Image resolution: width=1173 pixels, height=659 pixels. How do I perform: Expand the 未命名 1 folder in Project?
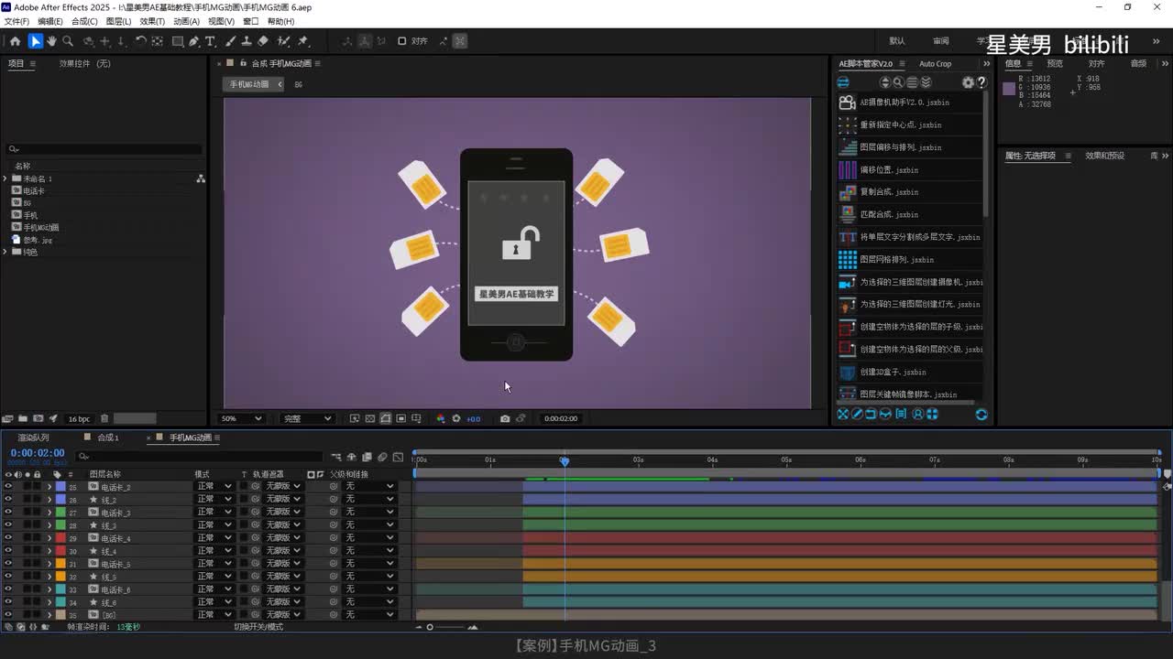(5, 178)
